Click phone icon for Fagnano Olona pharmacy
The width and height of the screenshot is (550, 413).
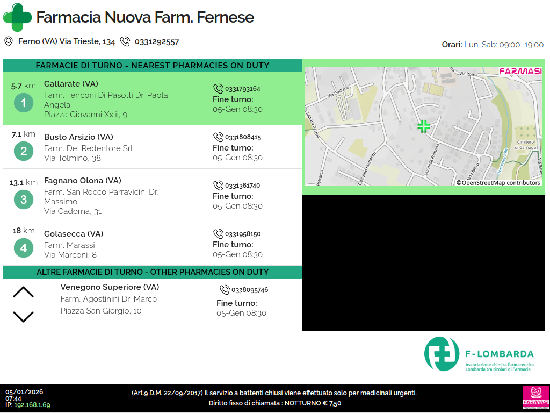218,186
